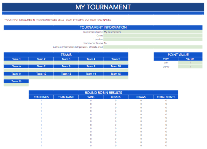Click the Team 14 header cell
The image size is (207, 149).
[x=91, y=74]
